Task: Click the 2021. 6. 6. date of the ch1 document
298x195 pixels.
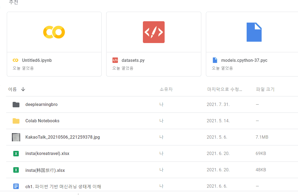Action: coord(217,186)
